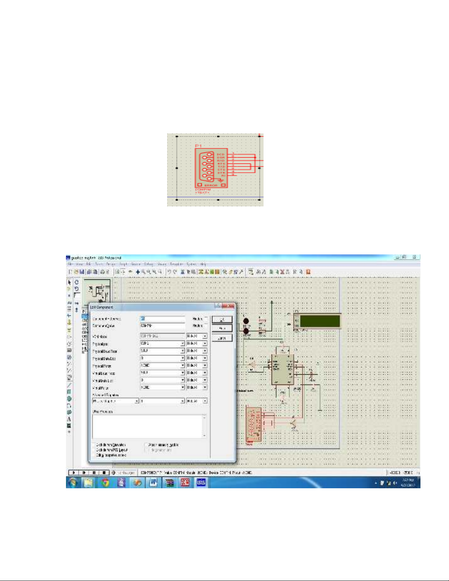Toggle the Exclude from PCB Layout checkbox
The image size is (449, 581).
point(93,450)
